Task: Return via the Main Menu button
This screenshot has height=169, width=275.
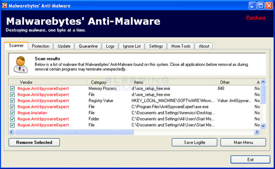Action: pyautogui.click(x=243, y=142)
